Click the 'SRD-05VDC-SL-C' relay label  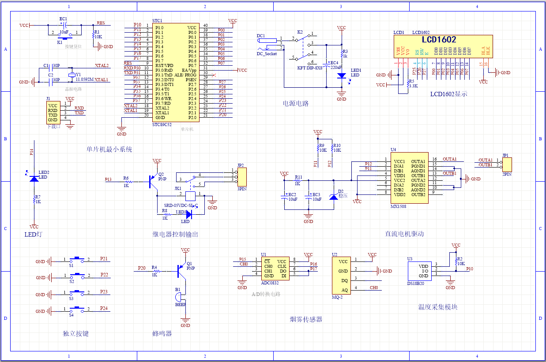[x=181, y=205]
